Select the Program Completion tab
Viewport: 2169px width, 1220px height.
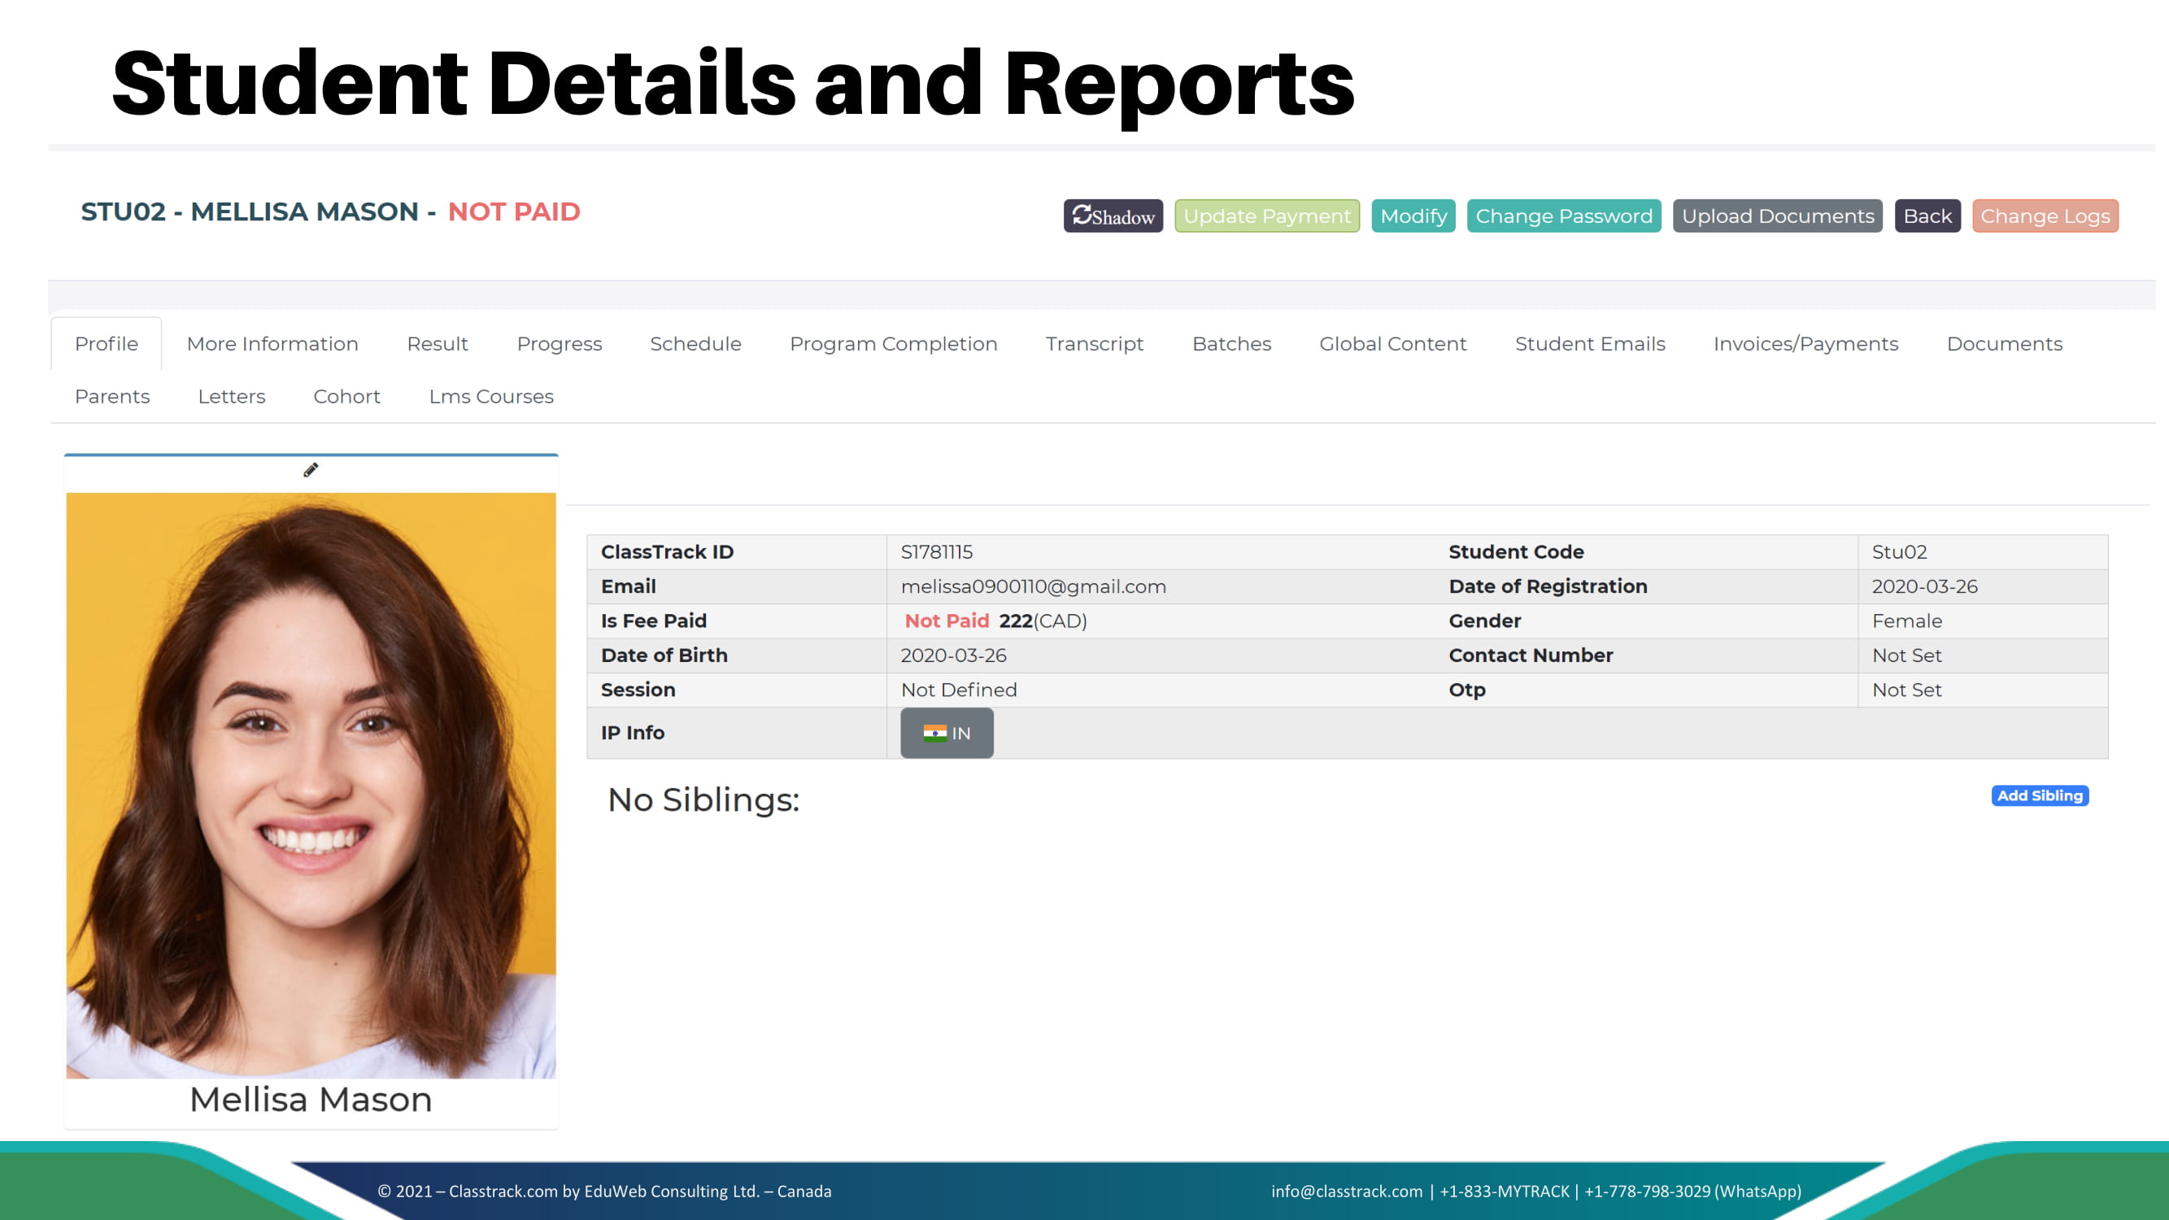tap(892, 343)
